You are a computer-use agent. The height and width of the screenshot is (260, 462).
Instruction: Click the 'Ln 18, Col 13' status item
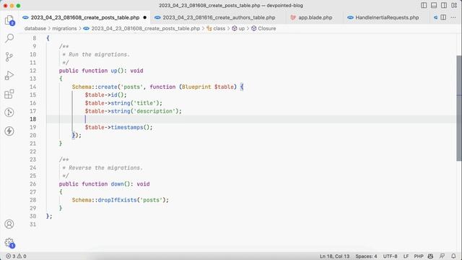pos(334,256)
